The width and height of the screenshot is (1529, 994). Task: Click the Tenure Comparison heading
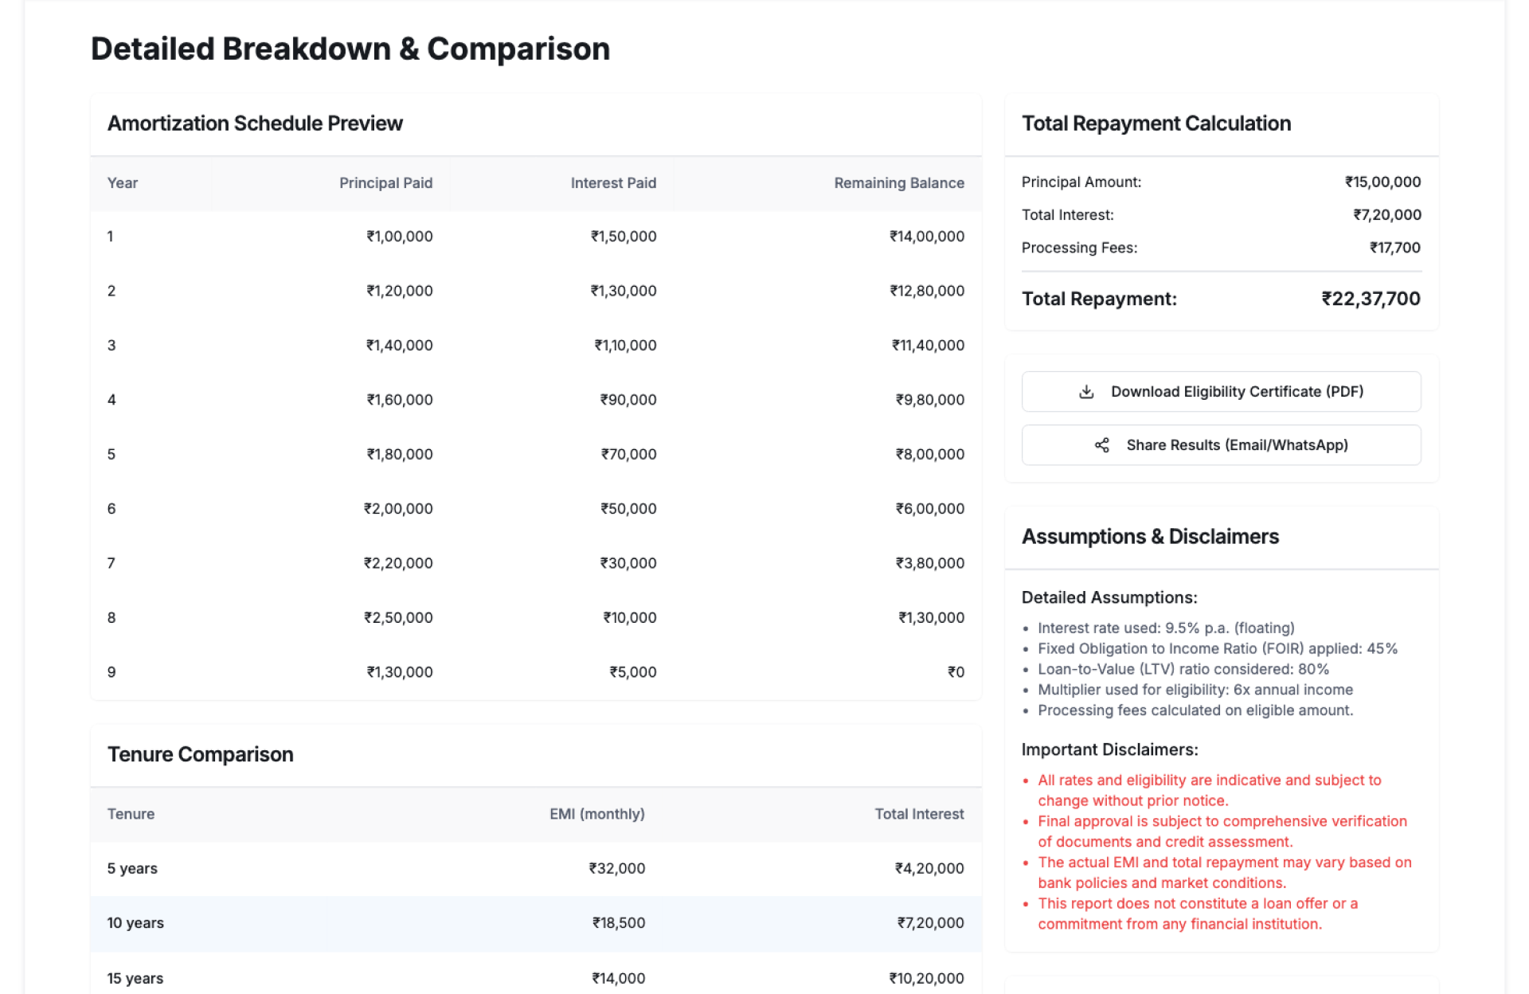click(x=201, y=754)
